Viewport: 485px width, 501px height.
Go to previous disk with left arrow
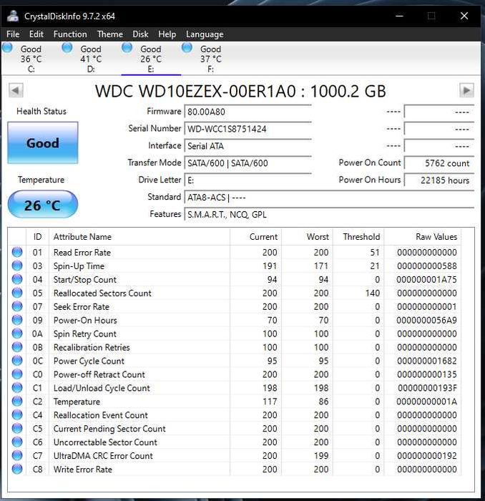click(x=16, y=90)
